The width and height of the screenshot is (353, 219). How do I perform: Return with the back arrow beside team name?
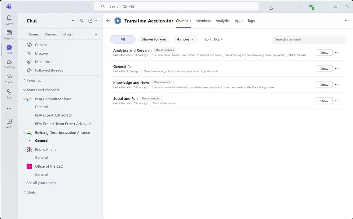pyautogui.click(x=108, y=21)
